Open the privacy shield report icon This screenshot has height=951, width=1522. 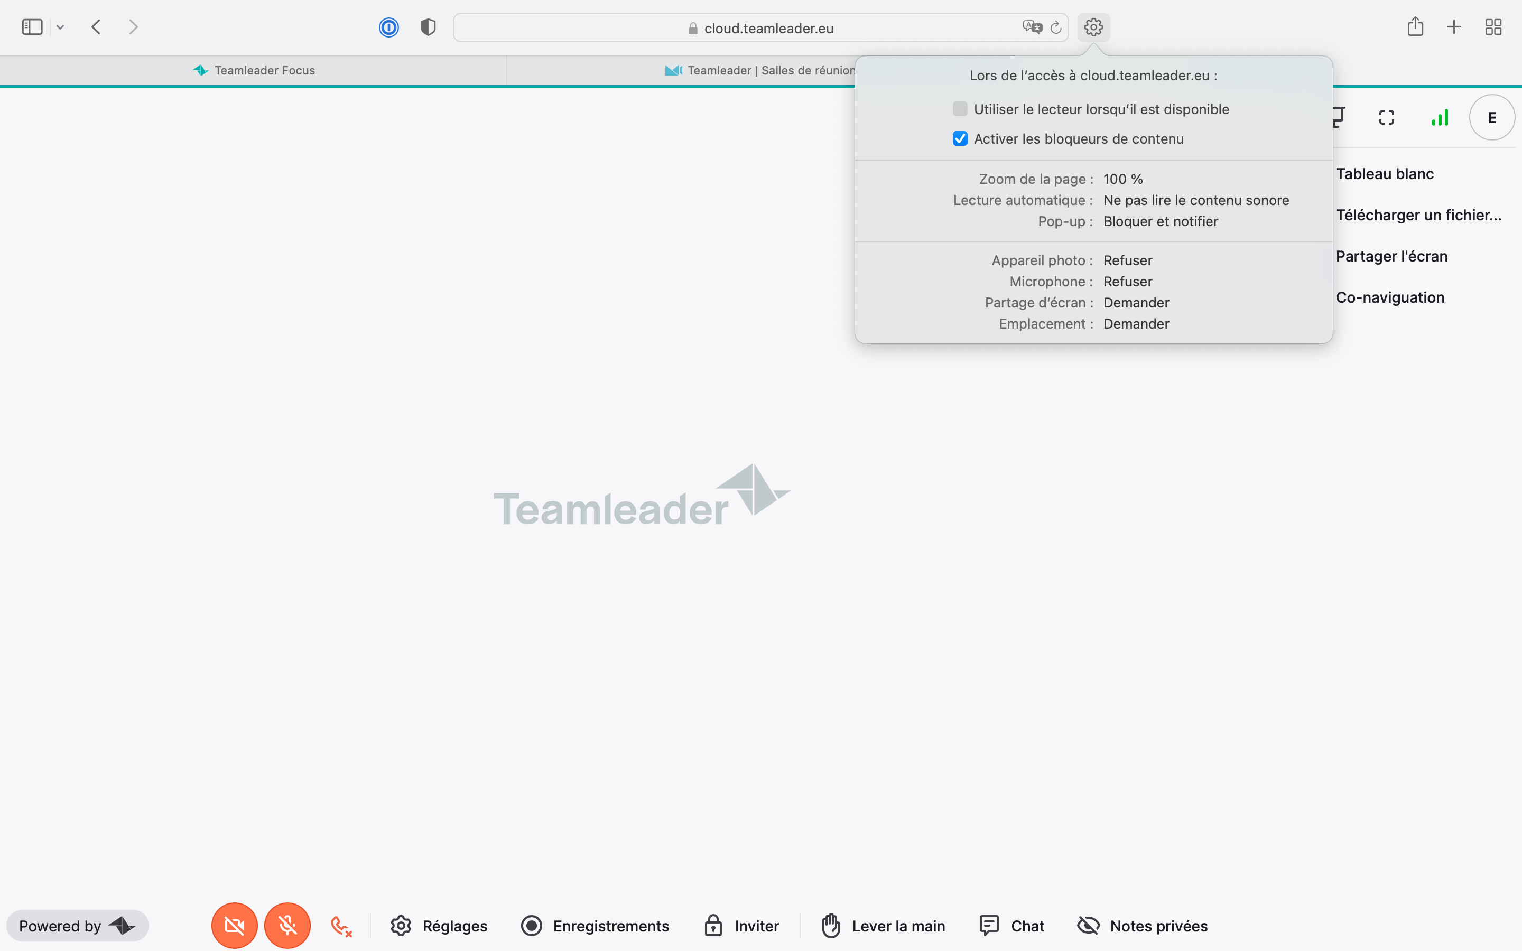point(428,27)
